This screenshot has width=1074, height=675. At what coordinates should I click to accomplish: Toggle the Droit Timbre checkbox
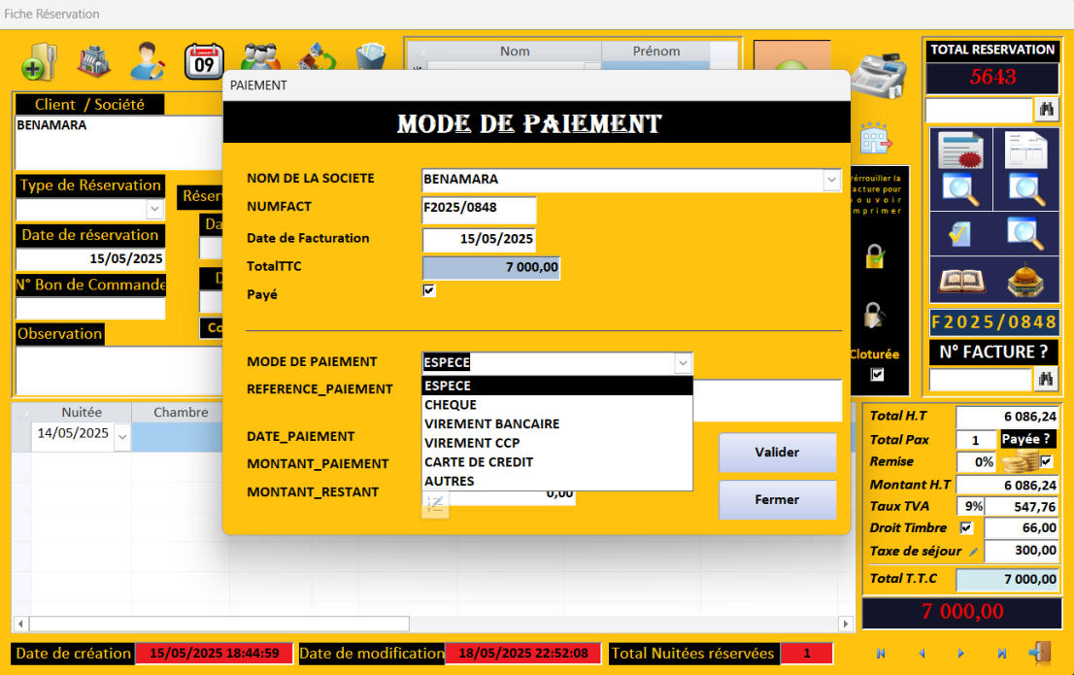[x=965, y=528]
